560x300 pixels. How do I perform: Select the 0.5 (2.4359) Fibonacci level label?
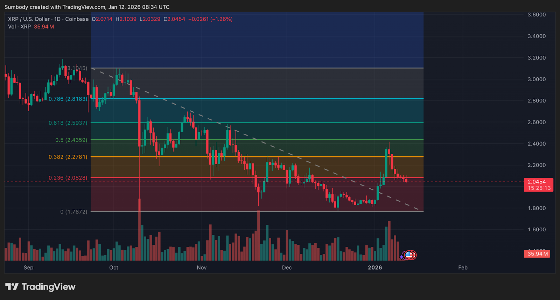tap(71, 140)
